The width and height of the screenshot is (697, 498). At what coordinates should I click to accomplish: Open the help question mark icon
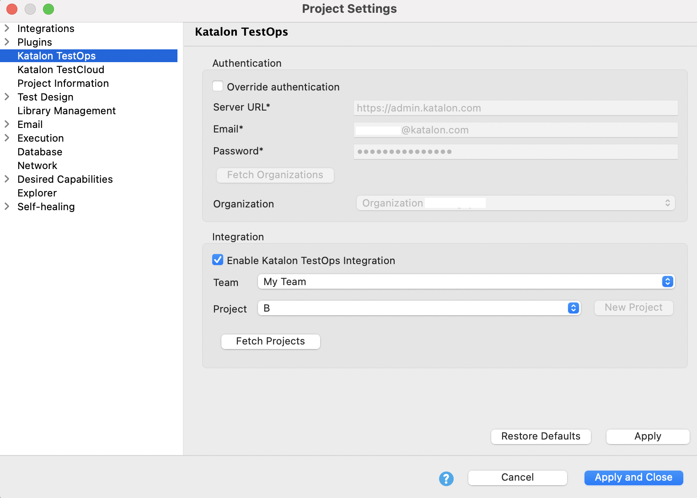[x=446, y=478]
